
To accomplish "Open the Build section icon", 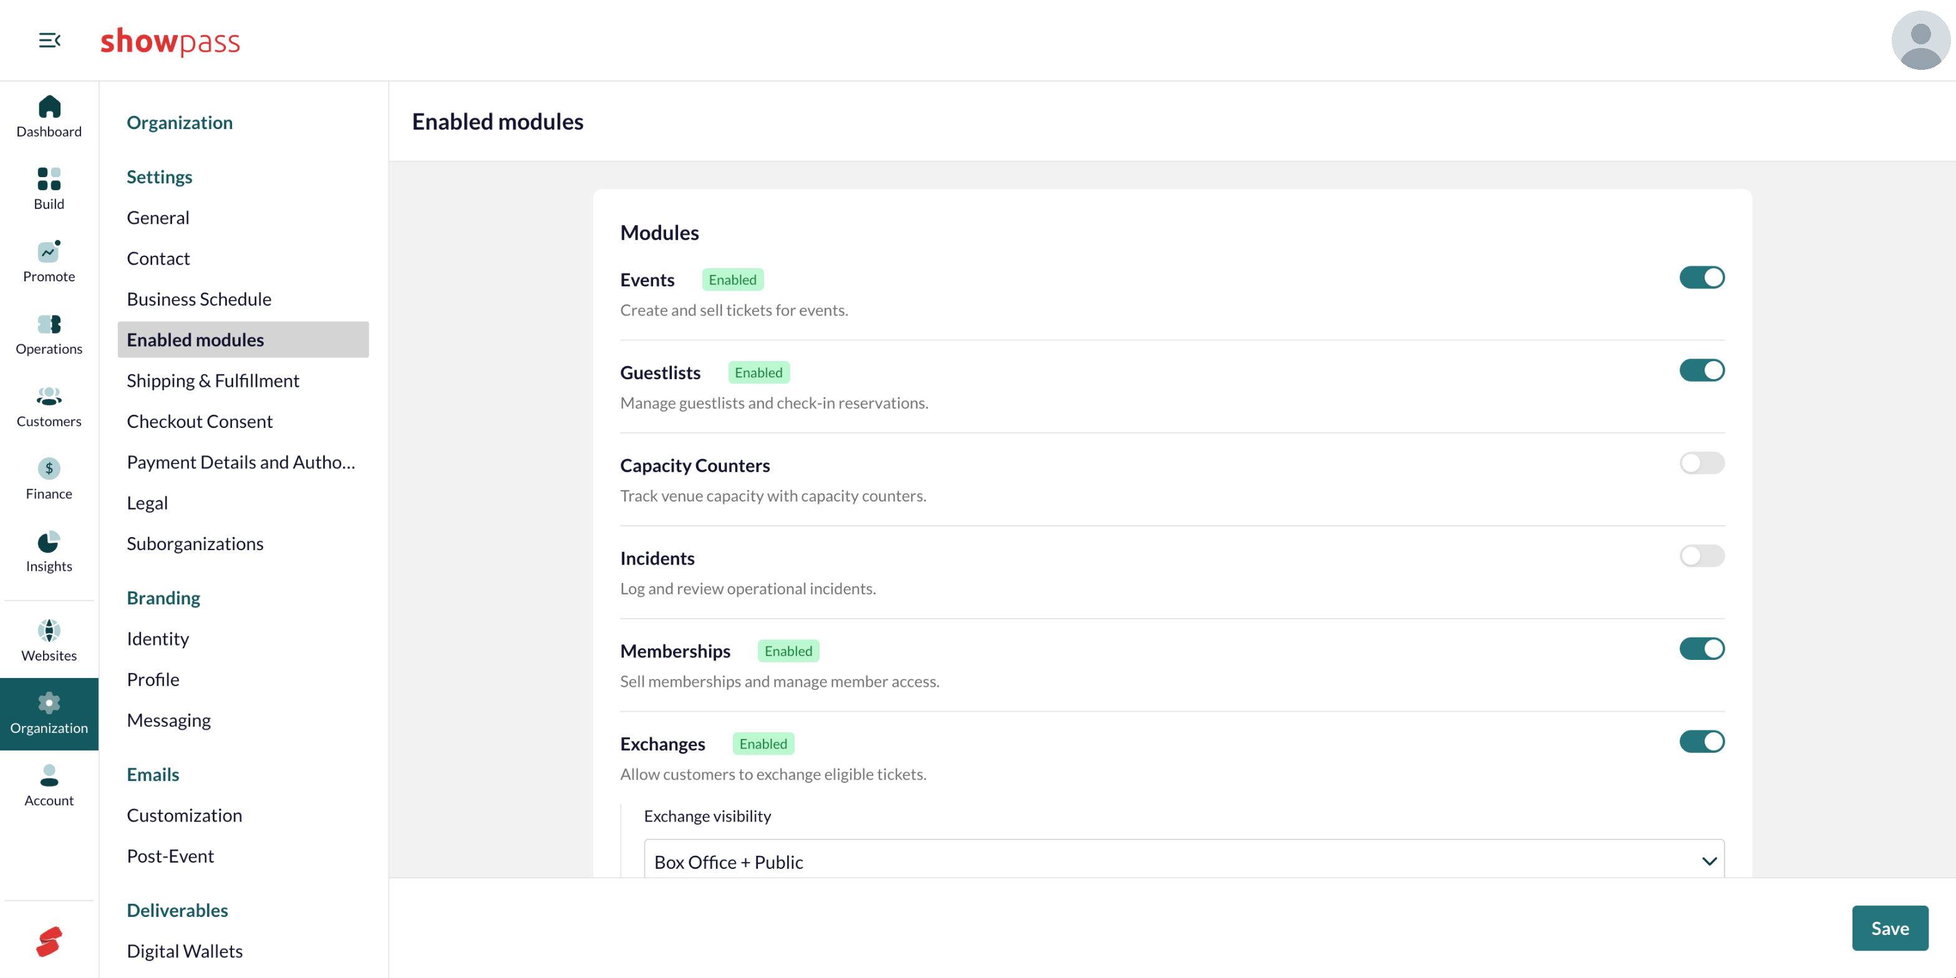I will (49, 178).
